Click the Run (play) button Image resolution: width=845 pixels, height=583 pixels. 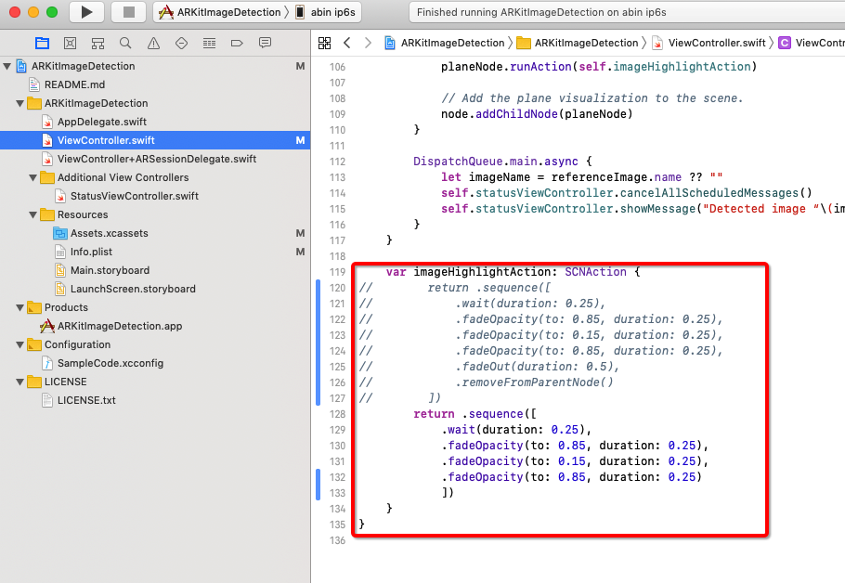[86, 12]
